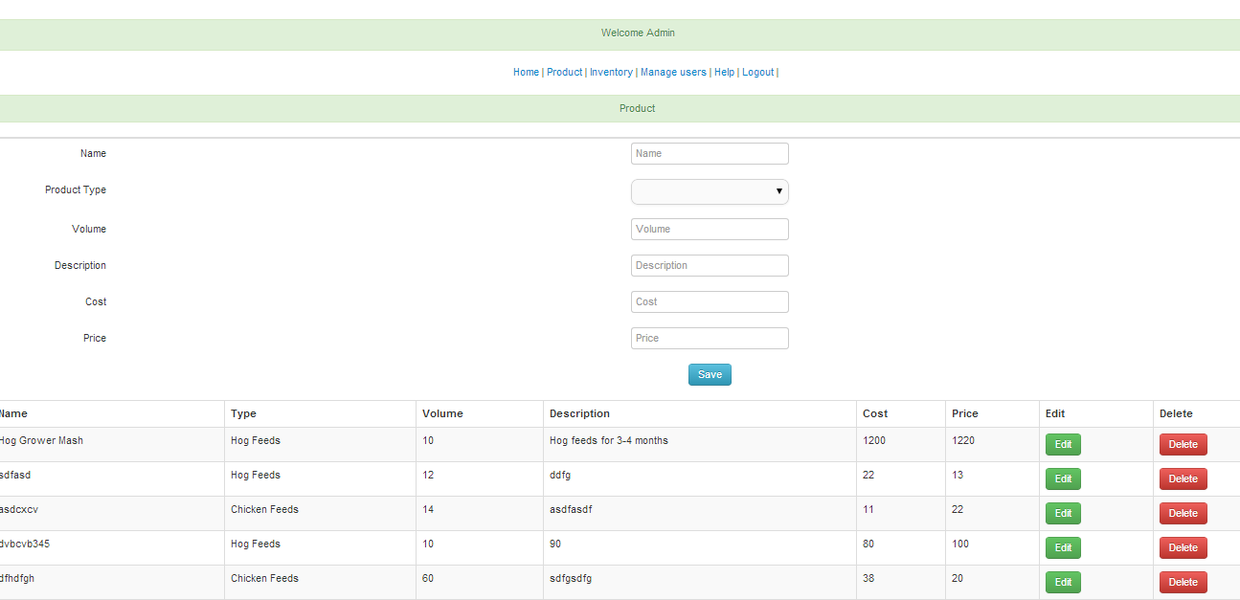Edit the asdcxcv product row

(x=1063, y=513)
